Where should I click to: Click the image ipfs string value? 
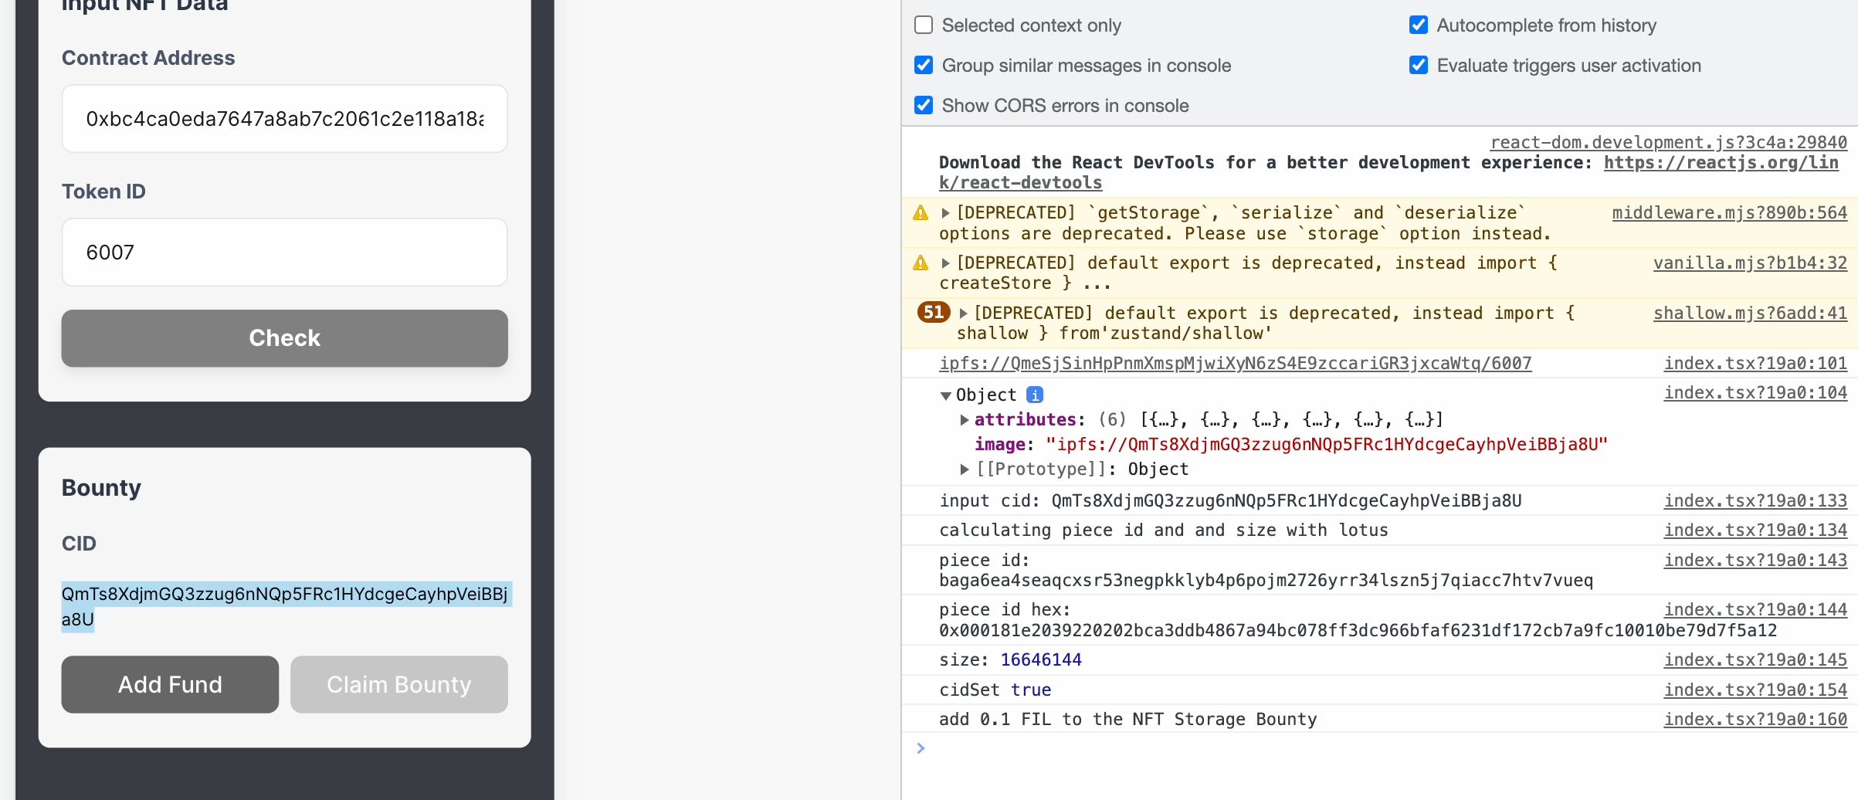[x=1327, y=444]
